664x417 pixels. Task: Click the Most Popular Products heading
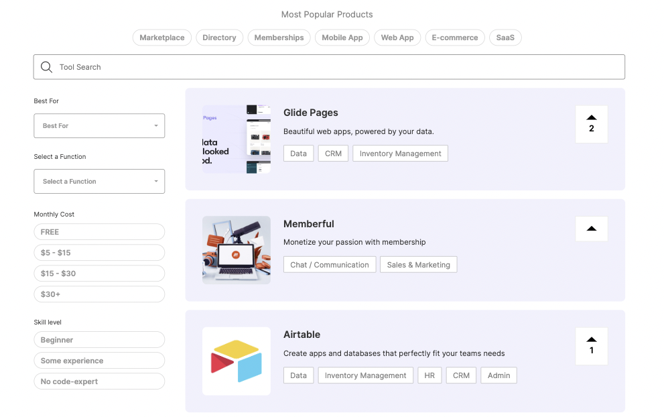click(327, 14)
